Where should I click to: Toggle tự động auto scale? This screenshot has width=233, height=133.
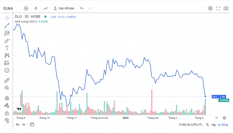(223, 125)
